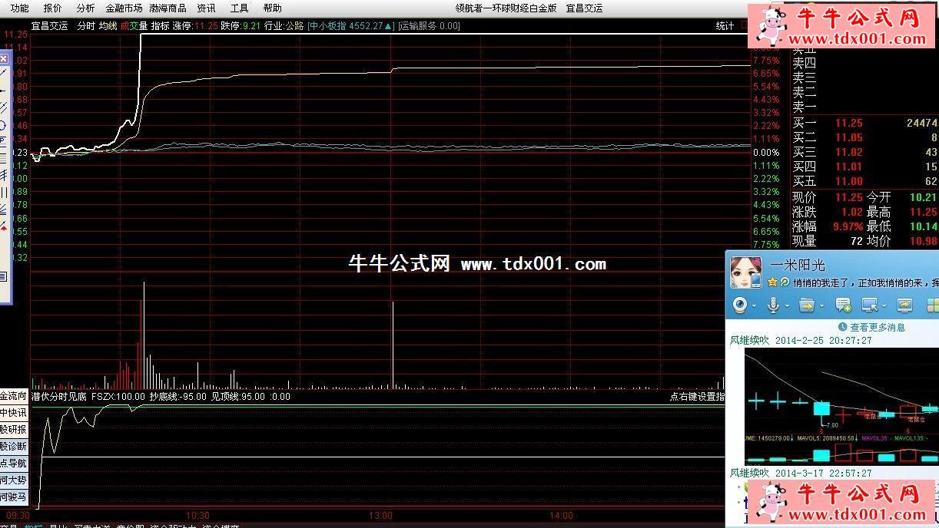Switch to 均线 view in chart header
Screen dimensions: 939x528
(108, 26)
